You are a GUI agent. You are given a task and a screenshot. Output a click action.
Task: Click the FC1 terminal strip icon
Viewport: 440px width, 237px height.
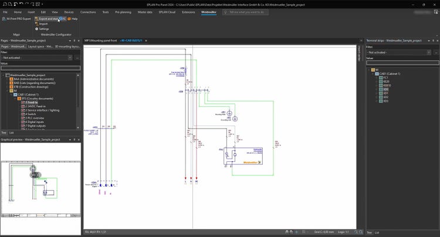coord(380,77)
